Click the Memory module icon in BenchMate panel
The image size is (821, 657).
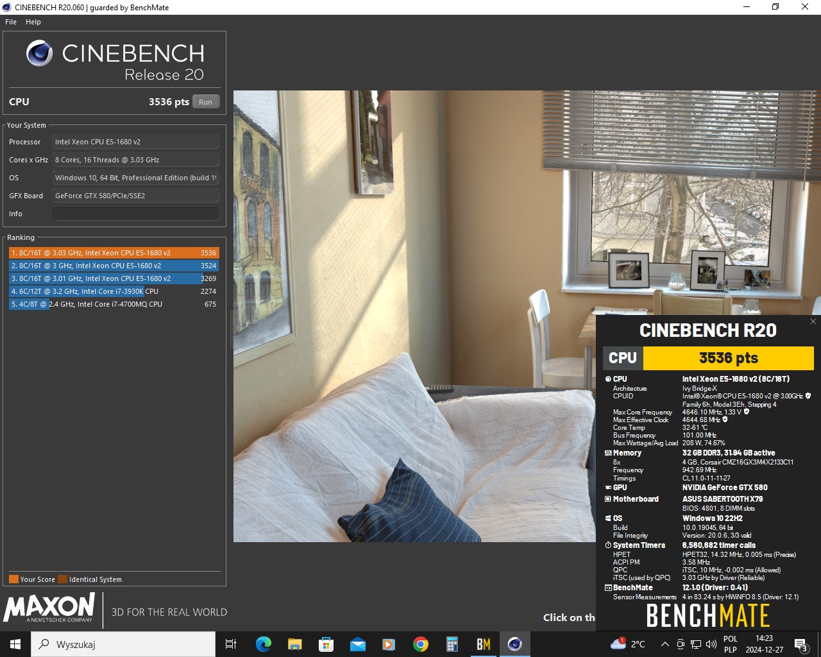click(x=608, y=453)
